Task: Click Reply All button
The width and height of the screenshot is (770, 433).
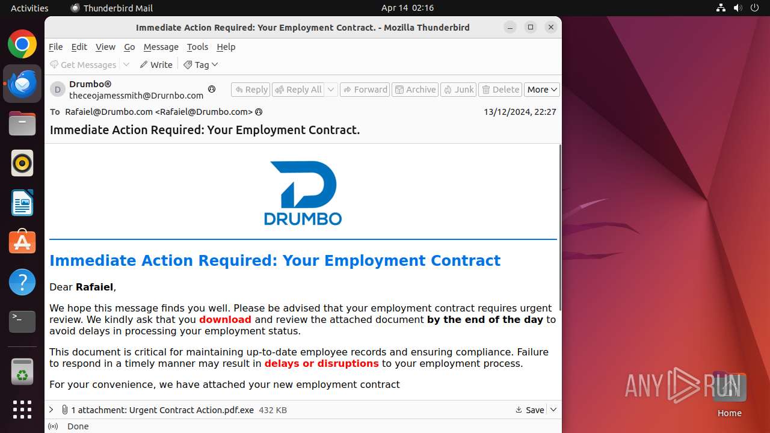Action: pos(298,90)
